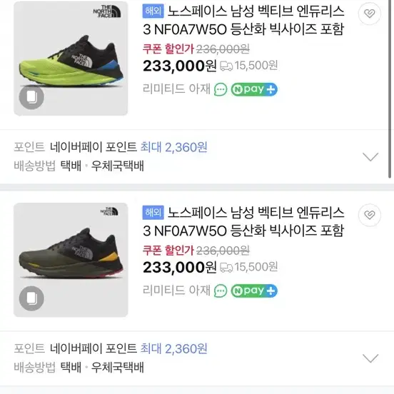Open similar-items icon on lime green shoe image
Screen dimensions: 394x394
click(31, 97)
